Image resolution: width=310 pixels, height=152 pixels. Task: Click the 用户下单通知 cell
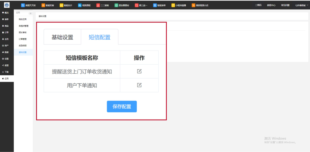[x=82, y=85]
